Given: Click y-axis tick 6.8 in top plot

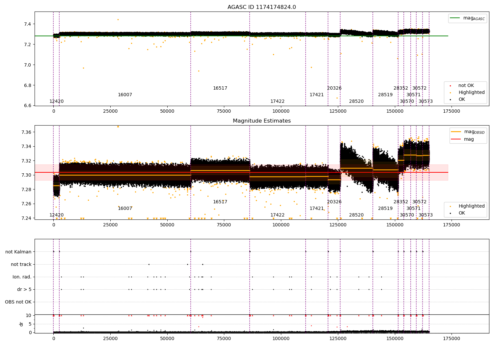Looking at the screenshot, I should click(x=28, y=85).
